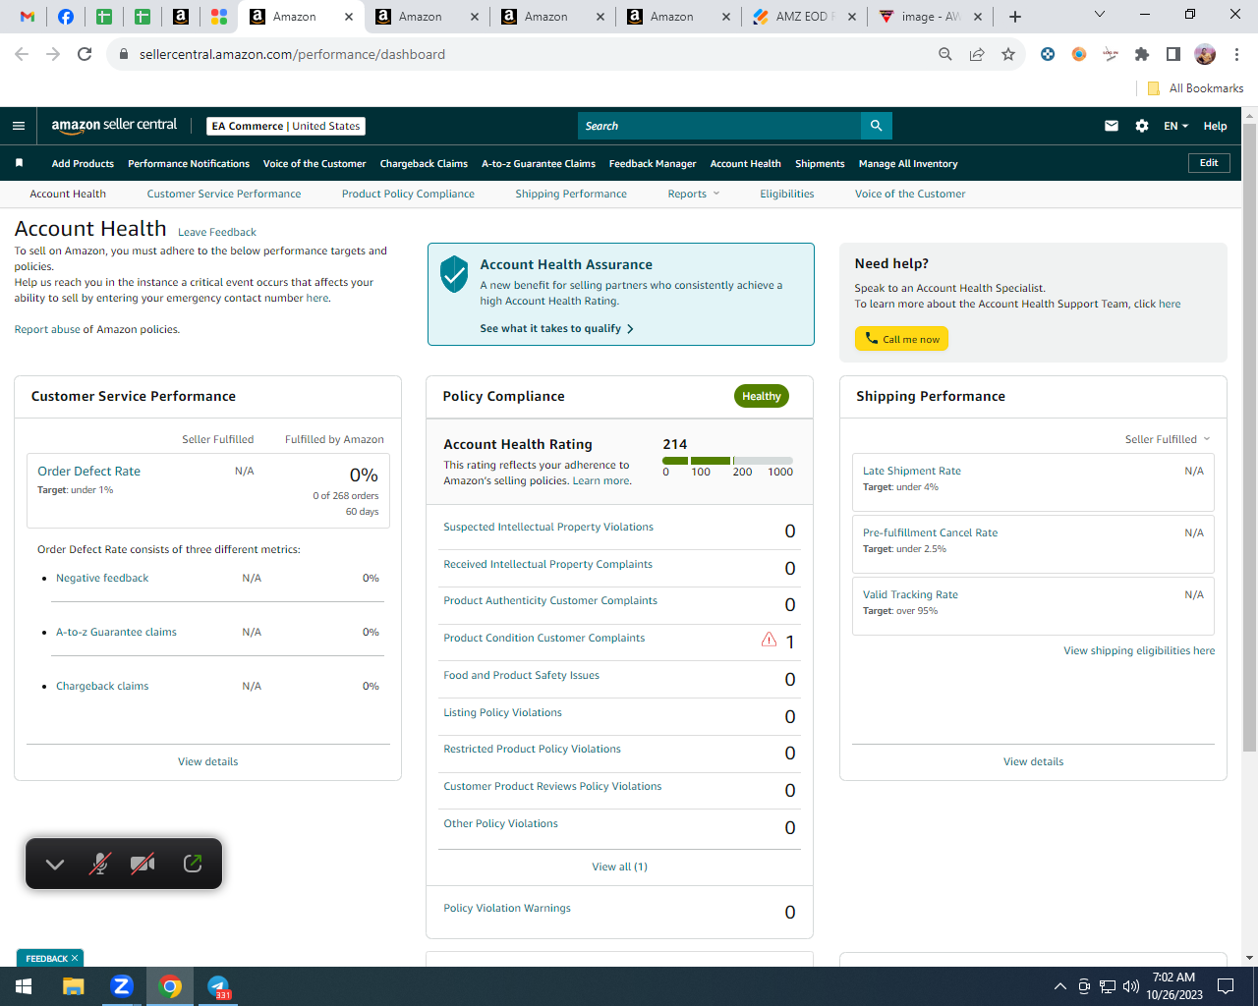Click Learn more under Account Health Rating
Image resolution: width=1258 pixels, height=1006 pixels.
(601, 480)
